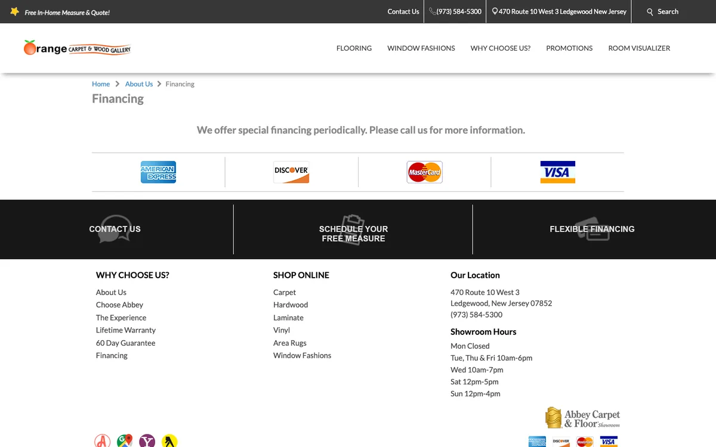The image size is (716, 447).
Task: Click the location pin icon in top bar
Action: 495,11
